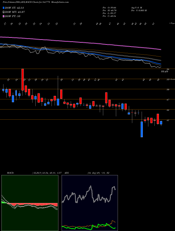Click the chart title mentioning MunafaSutra.com
Viewport: 175px width, 231px height.
tap(36, 2)
